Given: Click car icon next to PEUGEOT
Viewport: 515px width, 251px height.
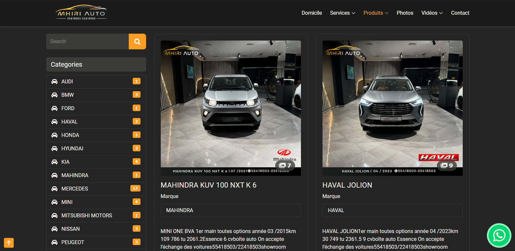Looking at the screenshot, I should 54,242.
